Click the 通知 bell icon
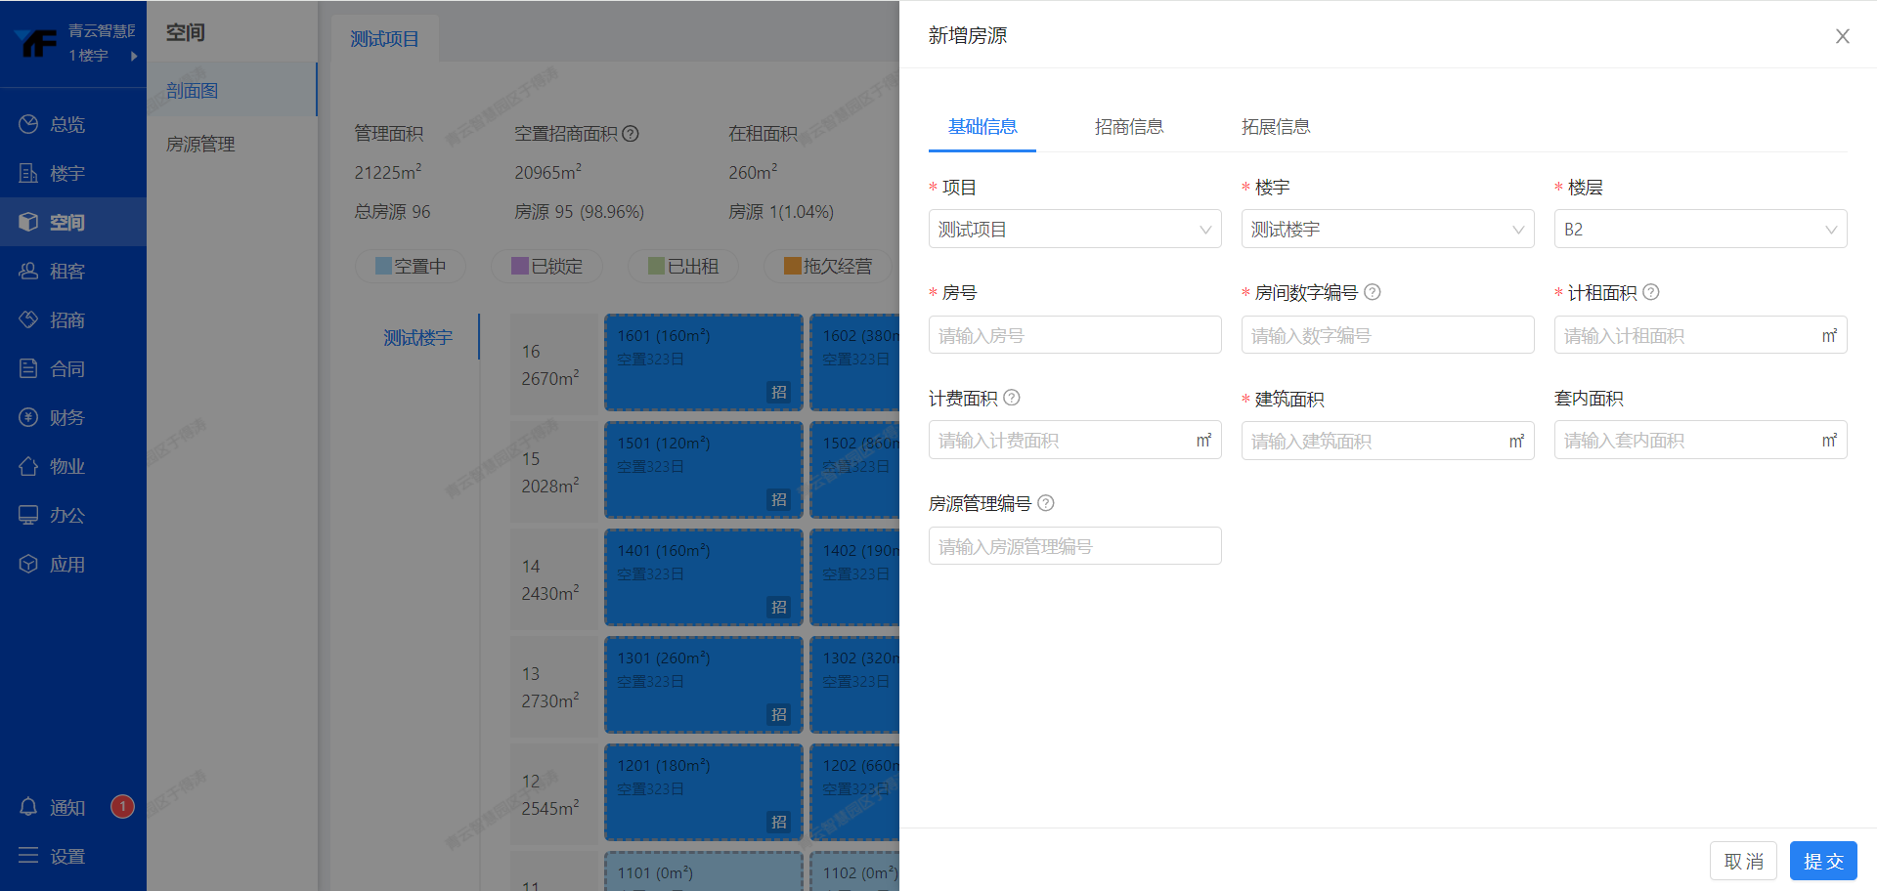Viewport: 1877px width, 891px height. [28, 807]
